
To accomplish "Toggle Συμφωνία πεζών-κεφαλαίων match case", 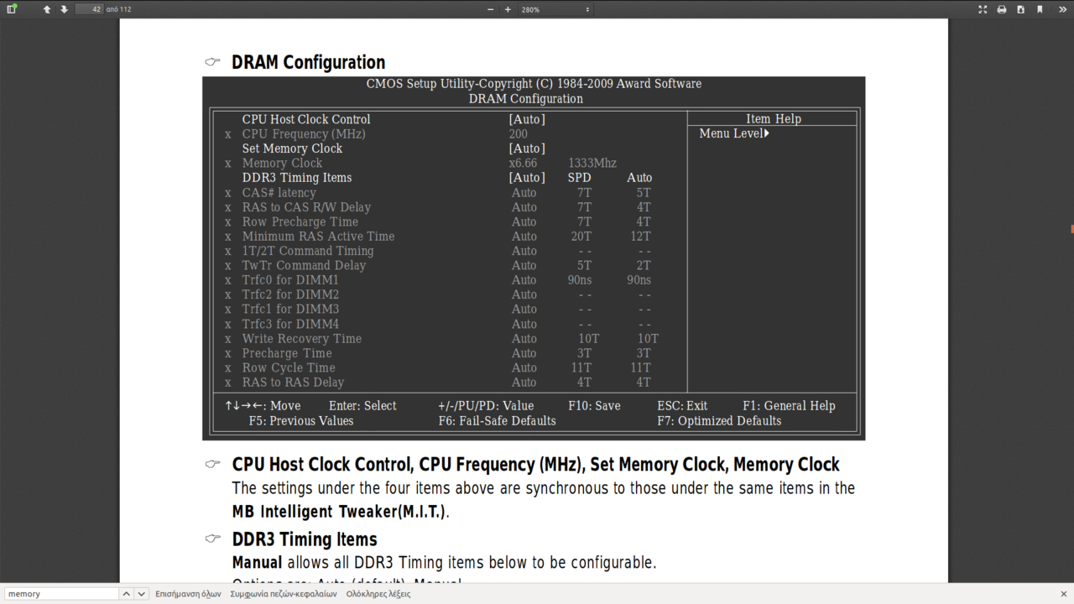I will click(284, 594).
